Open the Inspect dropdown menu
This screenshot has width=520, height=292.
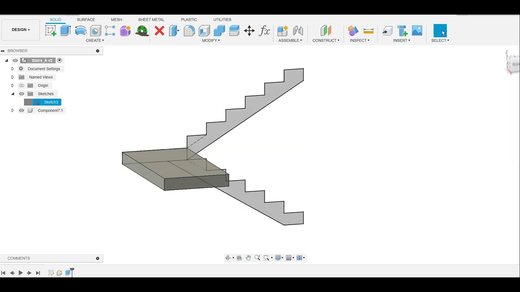(360, 41)
